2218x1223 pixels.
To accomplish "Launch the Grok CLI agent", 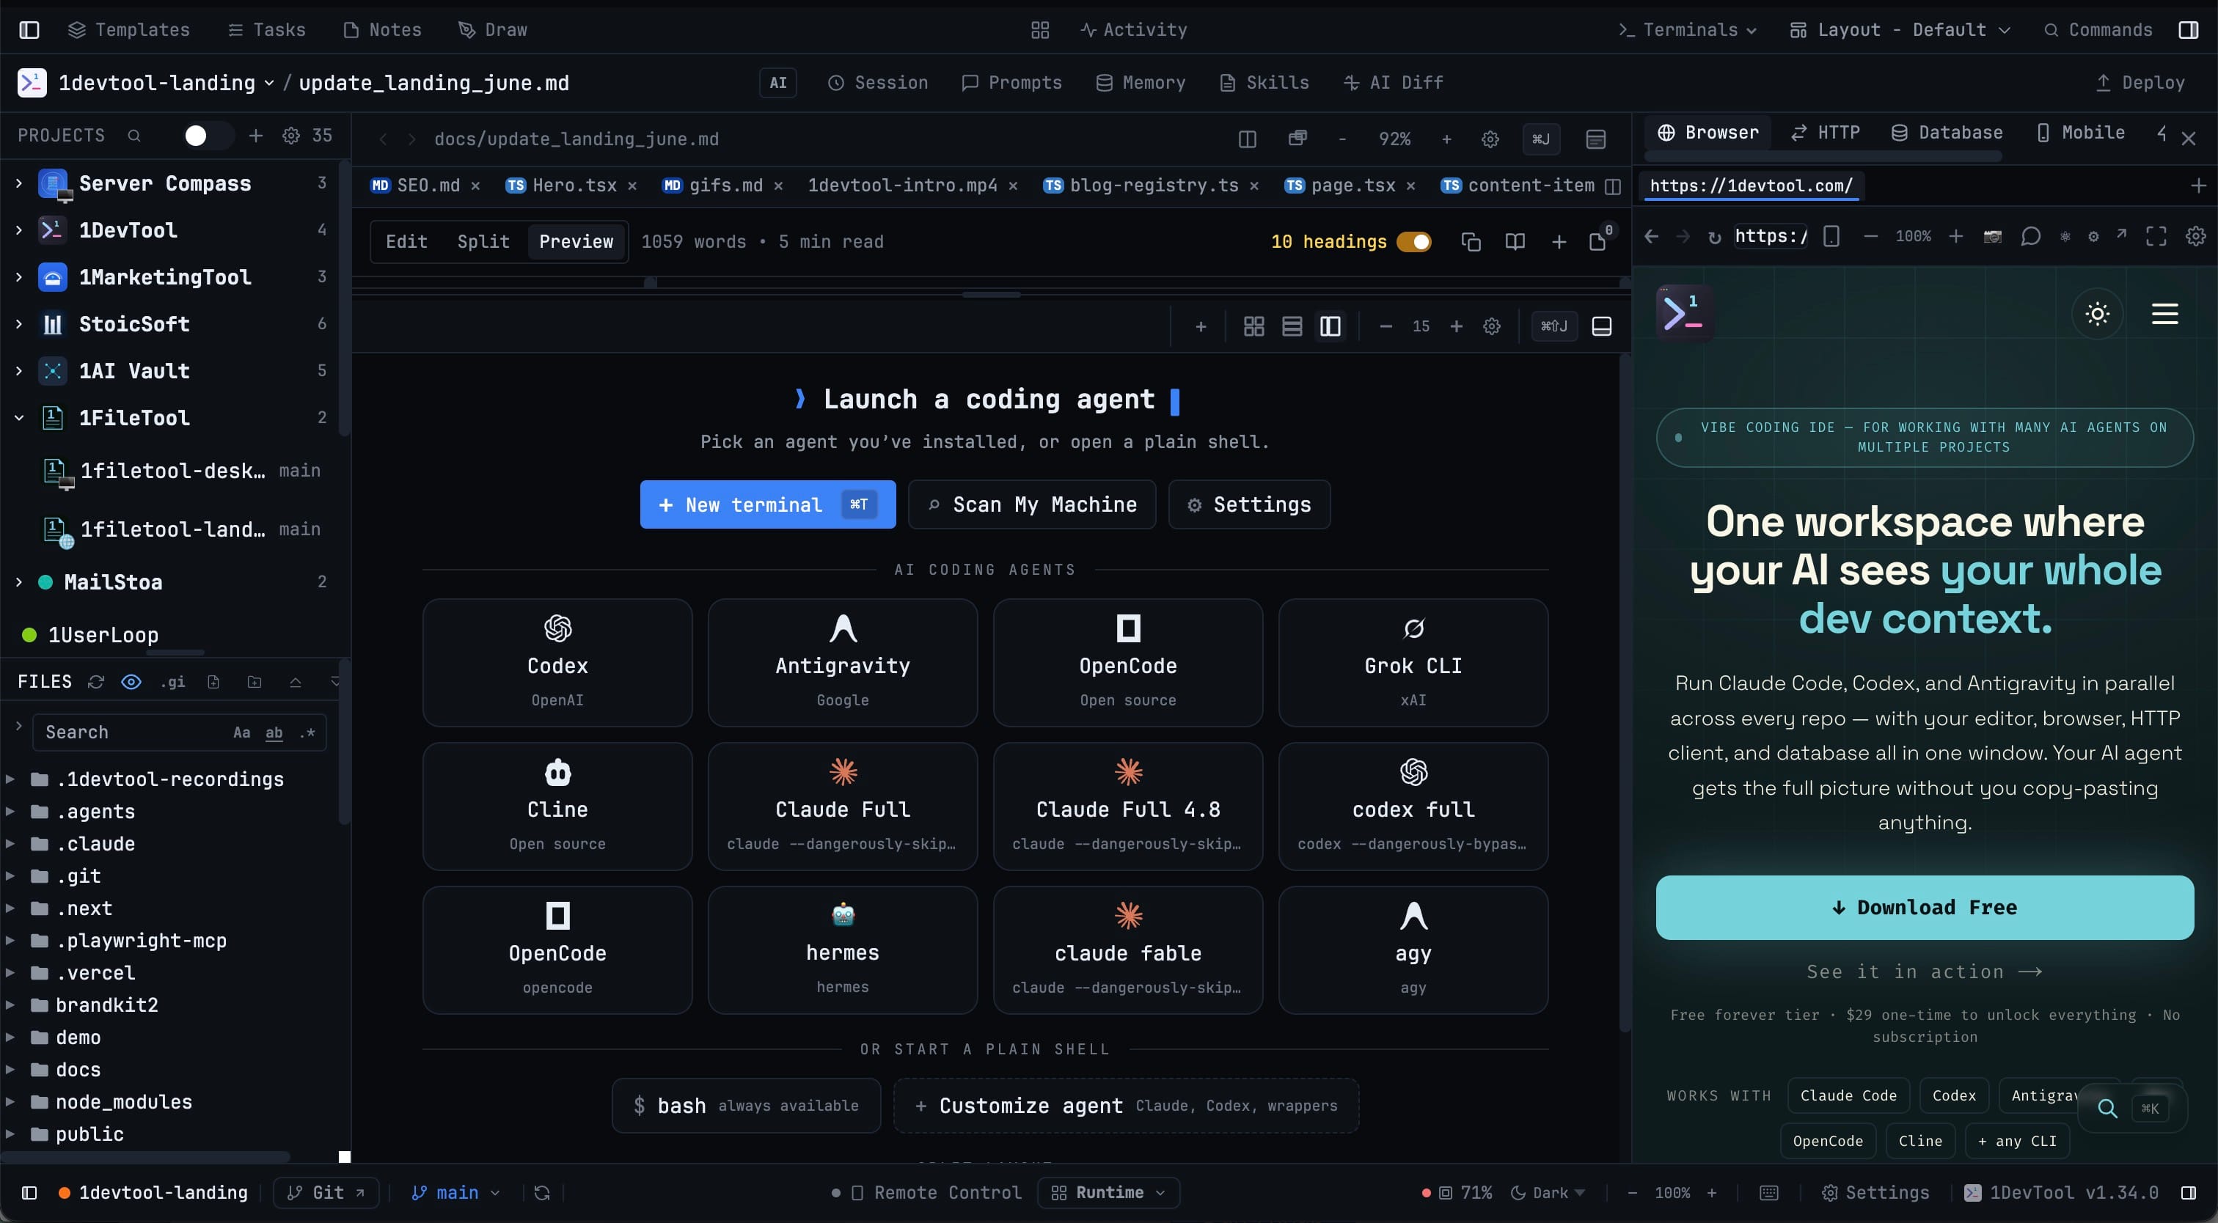I will pos(1413,663).
